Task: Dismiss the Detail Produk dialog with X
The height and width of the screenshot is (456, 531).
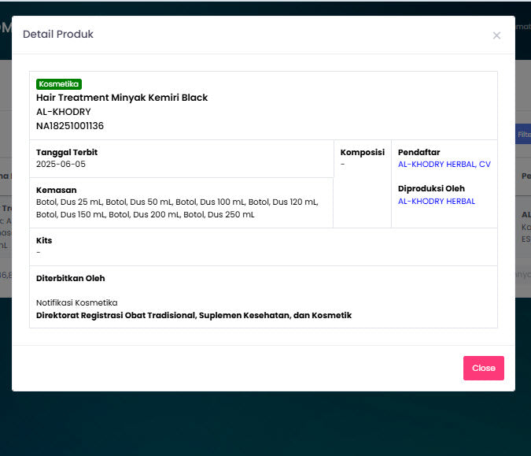Action: click(496, 35)
